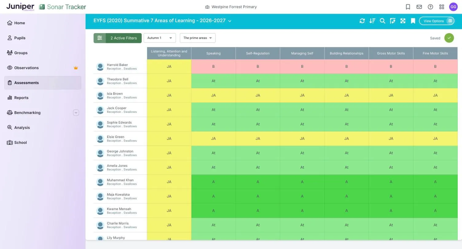Click the Gross Motor Skills column header
Image resolution: width=462 pixels, height=249 pixels.
pos(391,53)
